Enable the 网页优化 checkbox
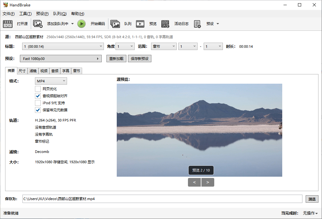 click(38, 89)
